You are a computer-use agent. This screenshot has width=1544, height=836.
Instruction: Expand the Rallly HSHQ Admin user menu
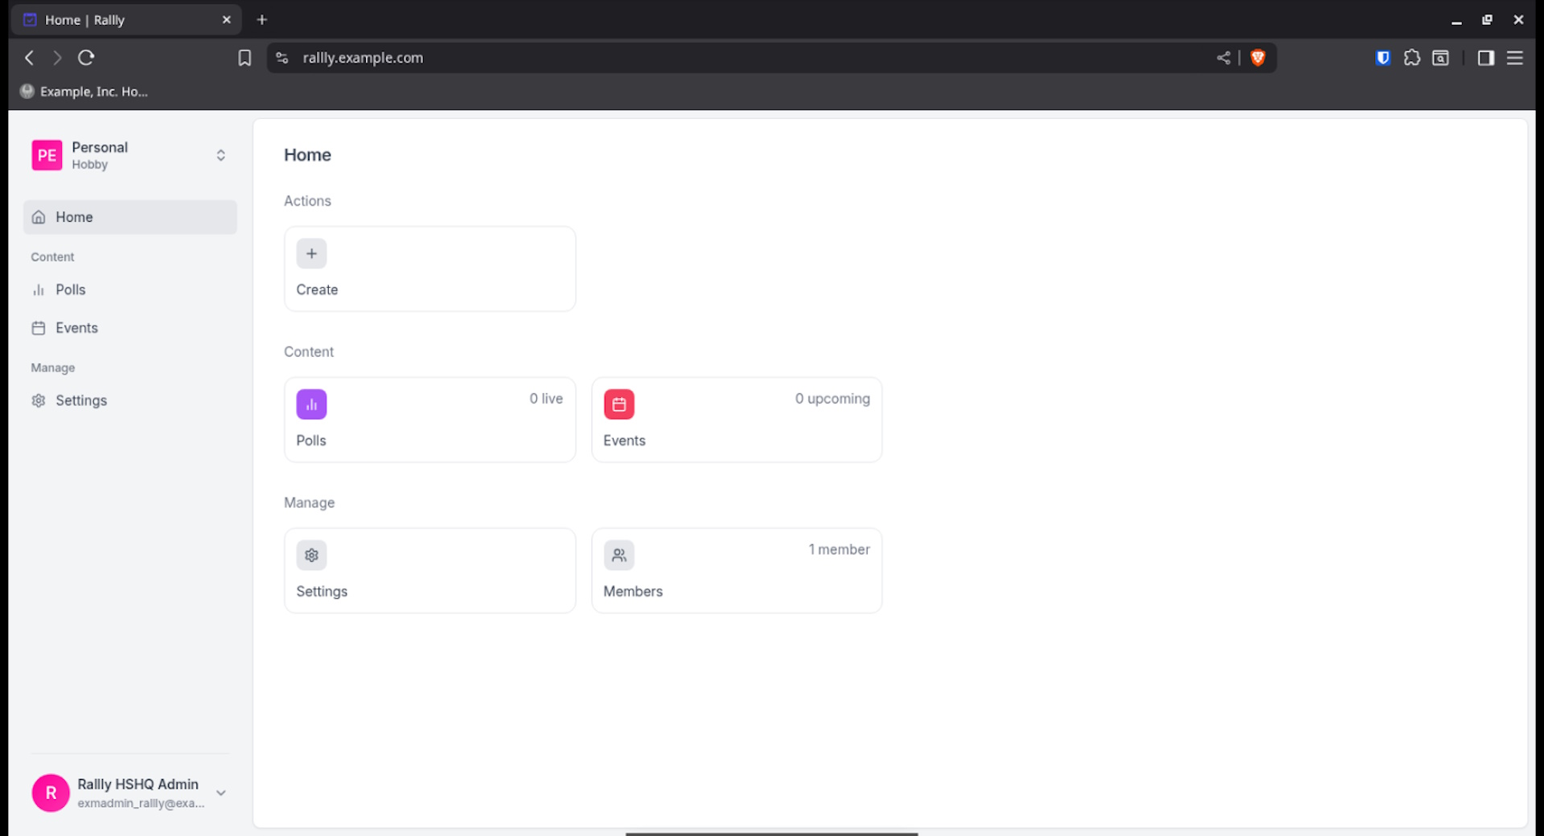[x=220, y=793]
